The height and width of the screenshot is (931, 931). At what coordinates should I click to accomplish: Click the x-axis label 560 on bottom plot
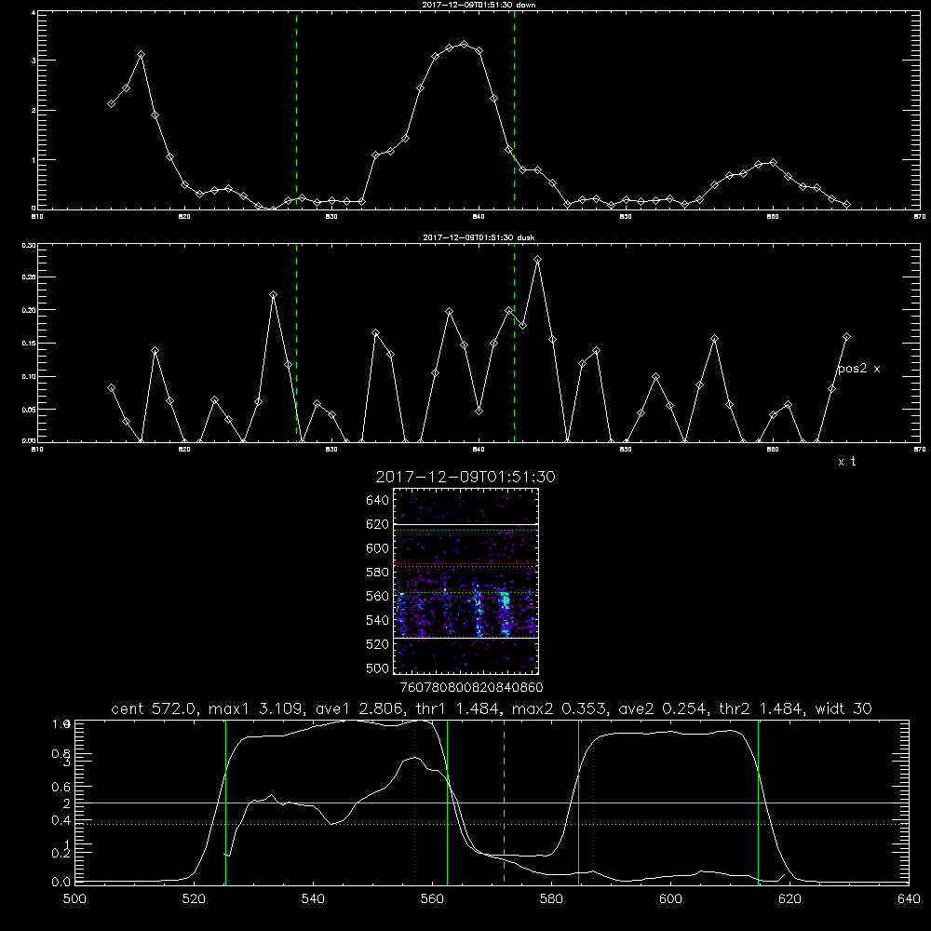(x=432, y=899)
